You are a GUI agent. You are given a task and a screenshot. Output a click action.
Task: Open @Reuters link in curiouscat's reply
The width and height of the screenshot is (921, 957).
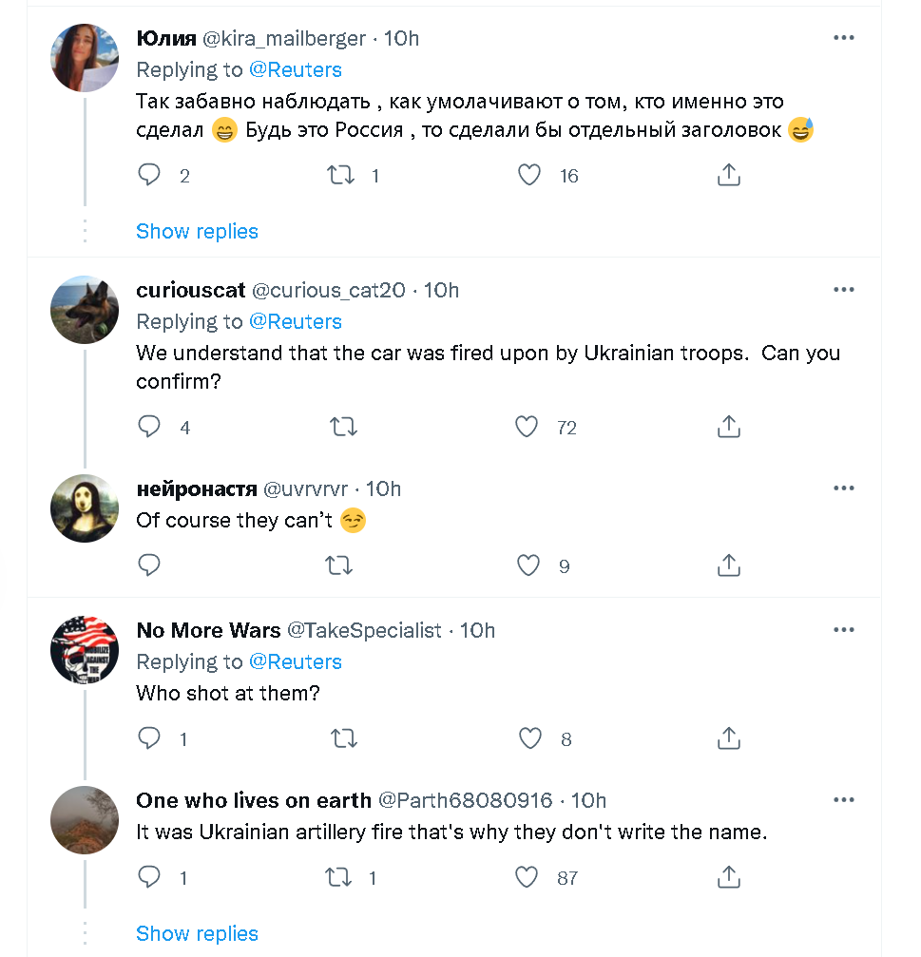tap(295, 321)
